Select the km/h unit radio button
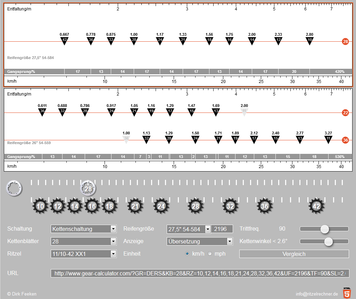356x299 pixels. [188, 254]
